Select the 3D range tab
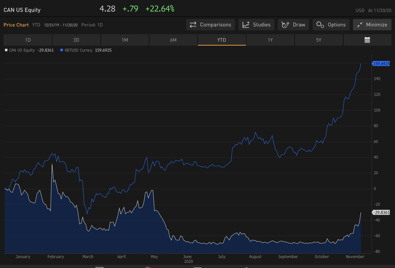 76,40
